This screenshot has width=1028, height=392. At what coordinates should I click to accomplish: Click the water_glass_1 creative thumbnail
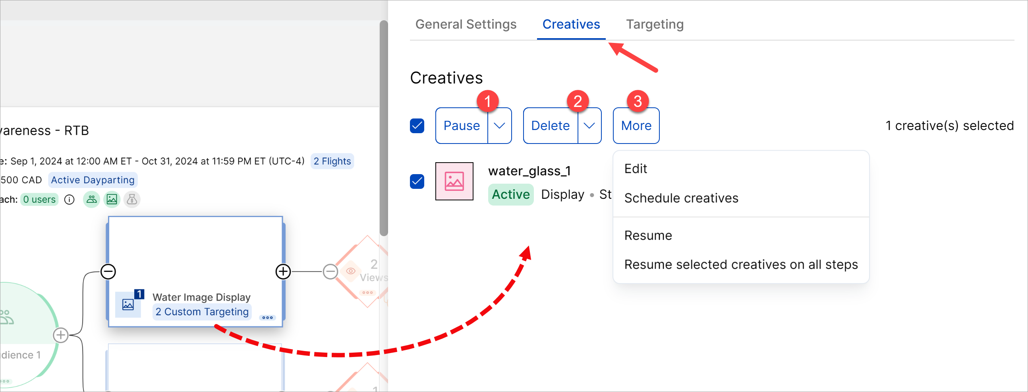[x=454, y=181]
